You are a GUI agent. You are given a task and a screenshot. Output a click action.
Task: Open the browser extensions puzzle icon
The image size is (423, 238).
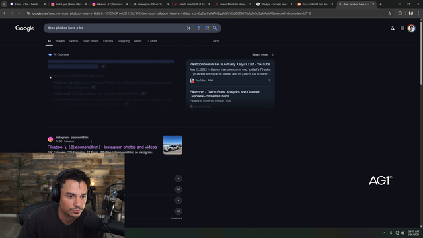tap(400, 13)
